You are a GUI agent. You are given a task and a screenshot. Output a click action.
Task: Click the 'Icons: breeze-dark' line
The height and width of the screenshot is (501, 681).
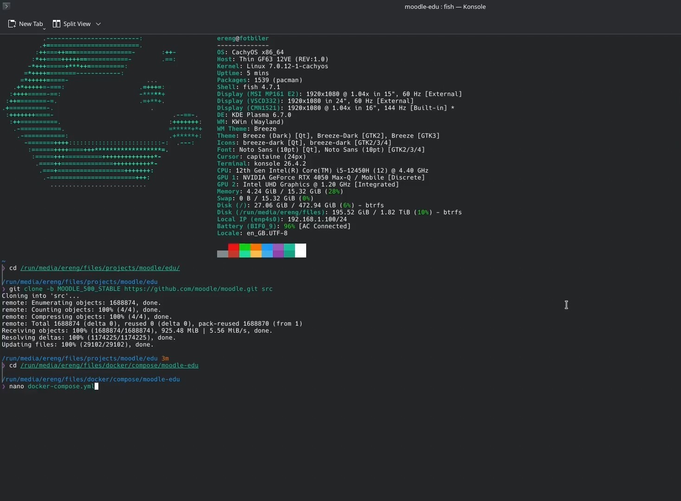[304, 142]
